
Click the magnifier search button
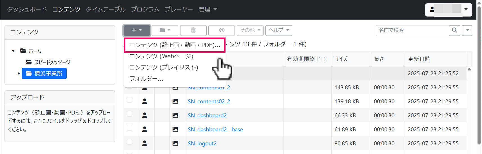[x=454, y=30]
